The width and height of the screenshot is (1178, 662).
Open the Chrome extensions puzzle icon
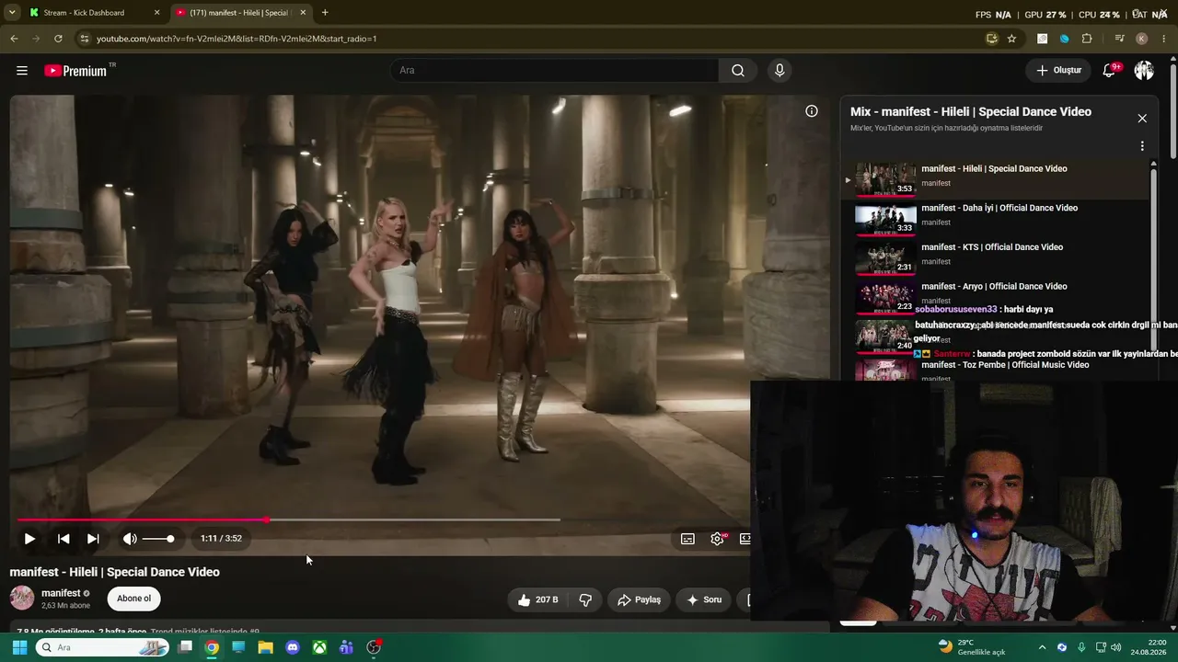coord(1087,39)
